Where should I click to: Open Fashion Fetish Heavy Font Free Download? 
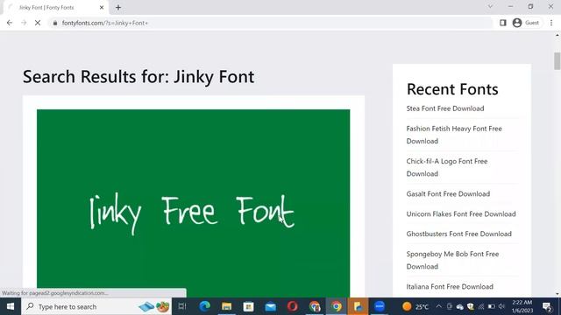coord(454,135)
